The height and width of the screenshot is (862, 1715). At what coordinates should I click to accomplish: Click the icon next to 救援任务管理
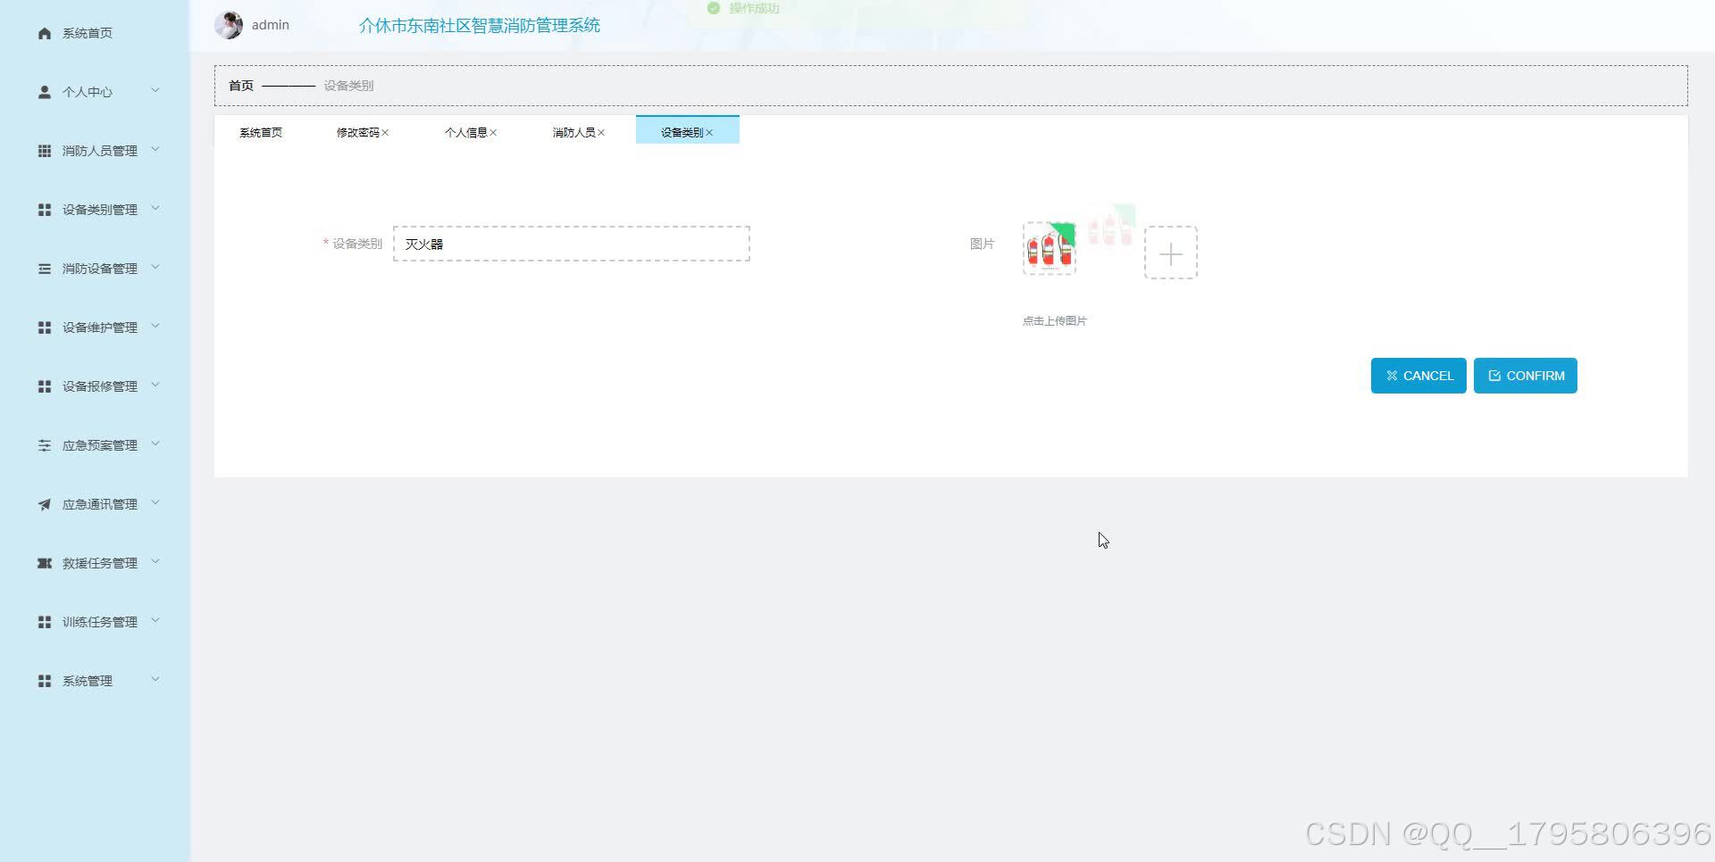coord(44,562)
